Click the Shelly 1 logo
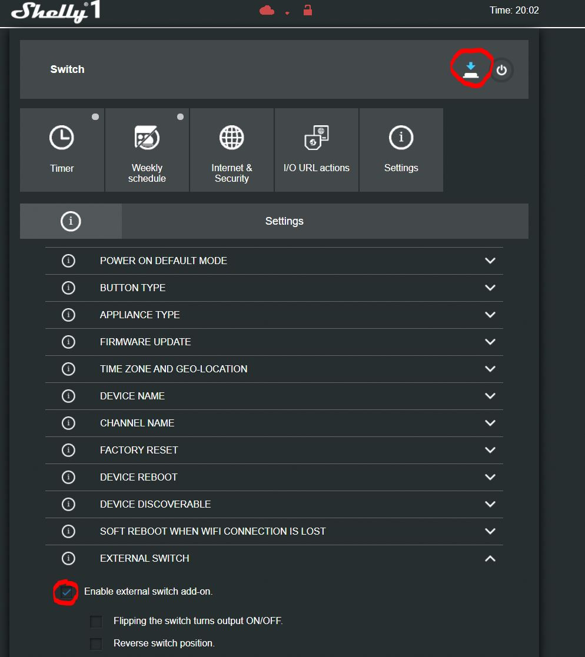This screenshot has height=657, width=585. pos(56,12)
